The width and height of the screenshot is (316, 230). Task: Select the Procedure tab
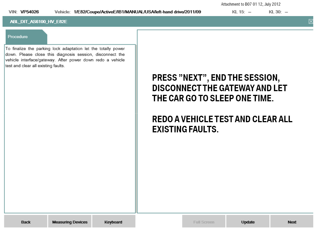26,37
